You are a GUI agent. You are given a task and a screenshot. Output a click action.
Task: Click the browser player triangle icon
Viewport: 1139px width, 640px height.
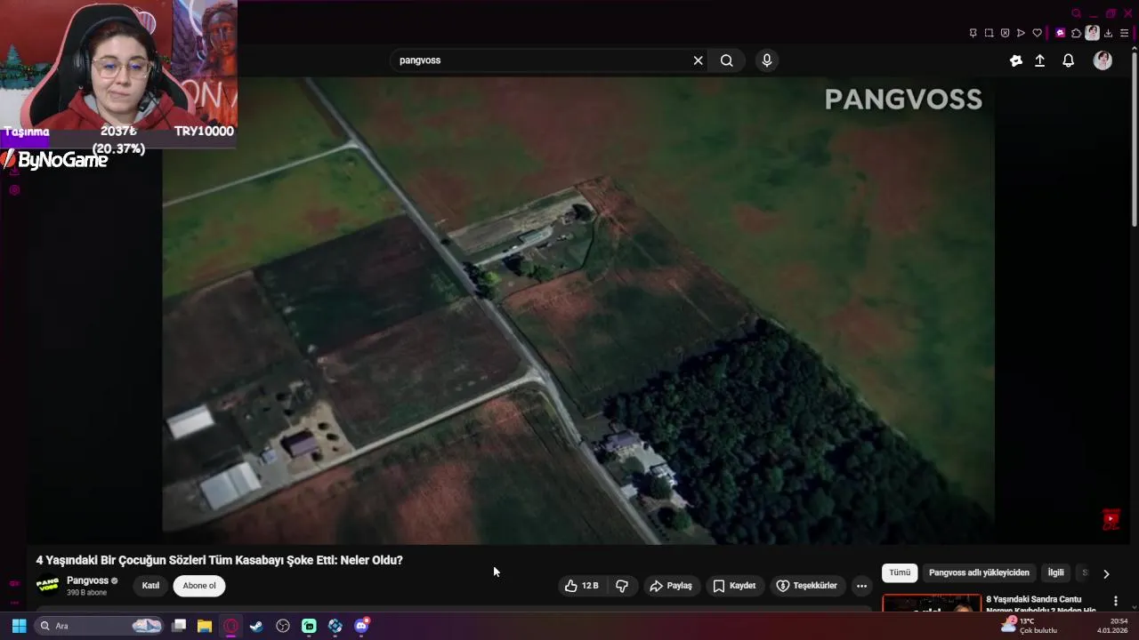[x=1021, y=33]
